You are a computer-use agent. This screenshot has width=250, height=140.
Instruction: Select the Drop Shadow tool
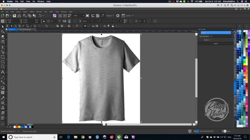tap(3, 87)
